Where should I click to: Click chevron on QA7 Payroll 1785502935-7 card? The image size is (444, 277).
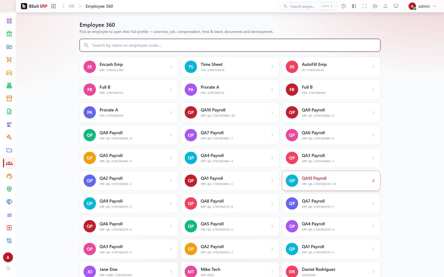(373, 203)
